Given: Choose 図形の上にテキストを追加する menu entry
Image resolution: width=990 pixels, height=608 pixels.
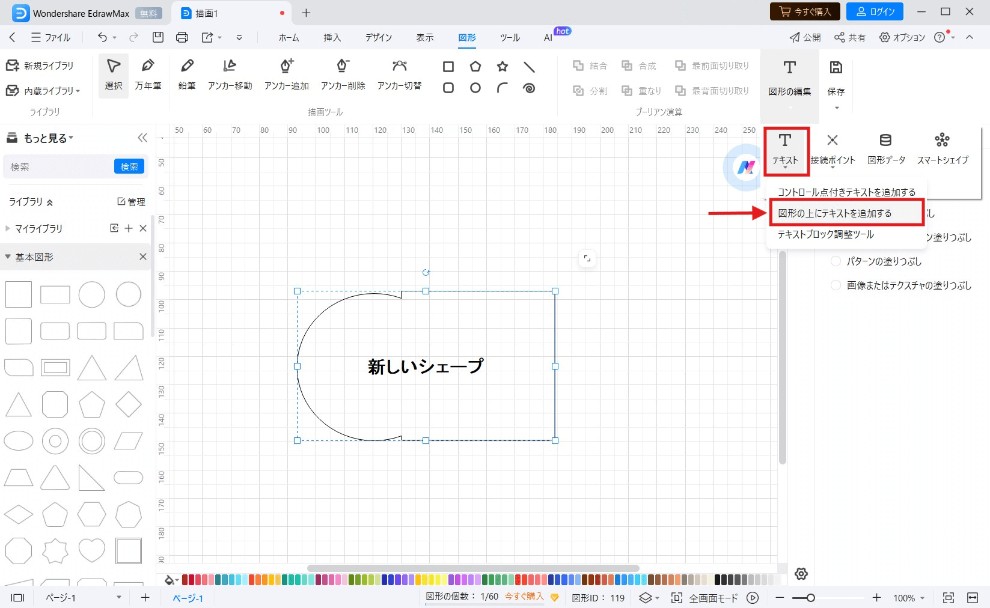Looking at the screenshot, I should tap(846, 213).
